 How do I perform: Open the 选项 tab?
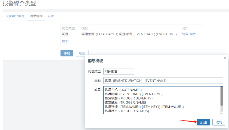(51, 16)
